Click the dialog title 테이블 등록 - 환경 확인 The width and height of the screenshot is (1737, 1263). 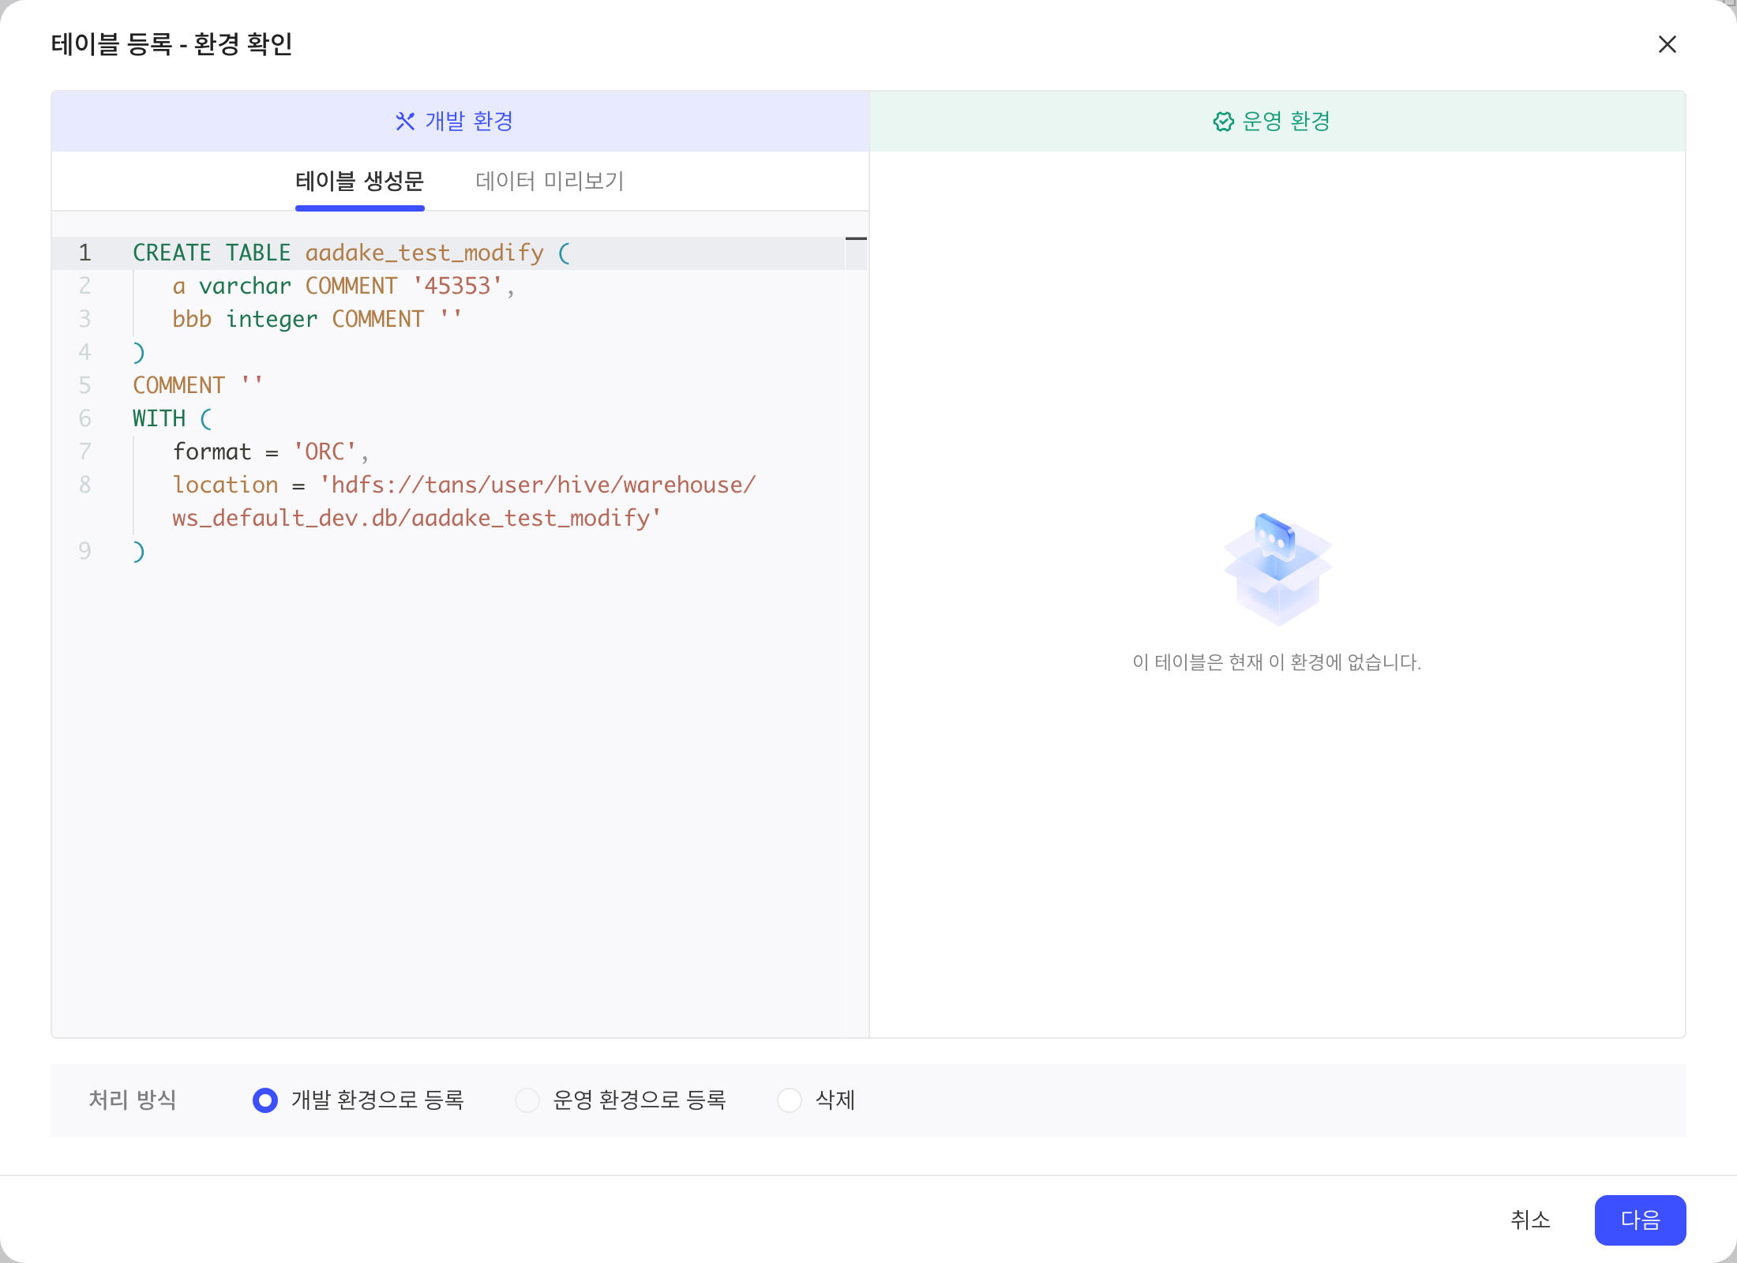point(172,44)
